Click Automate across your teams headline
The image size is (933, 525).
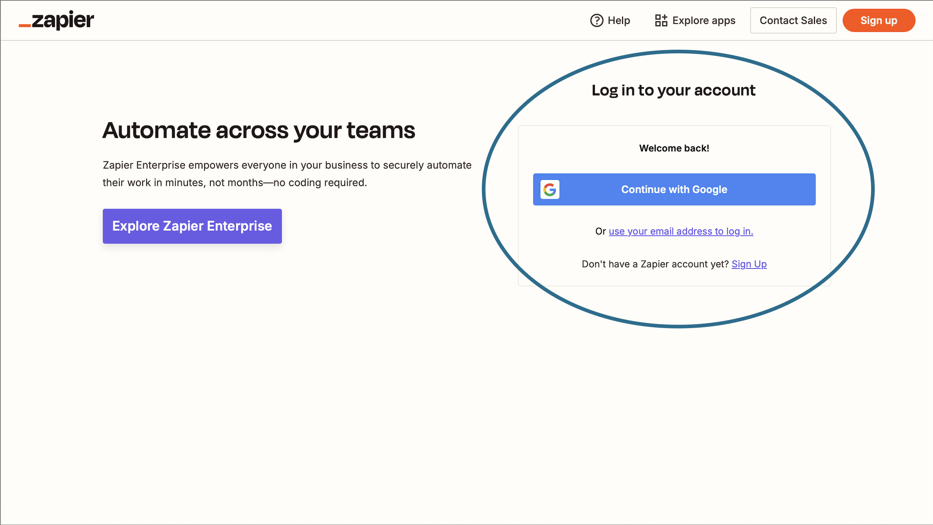(259, 130)
